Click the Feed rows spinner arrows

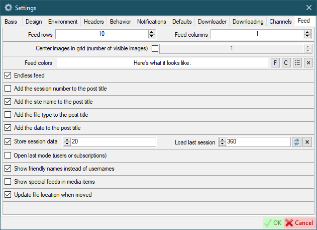coord(151,34)
